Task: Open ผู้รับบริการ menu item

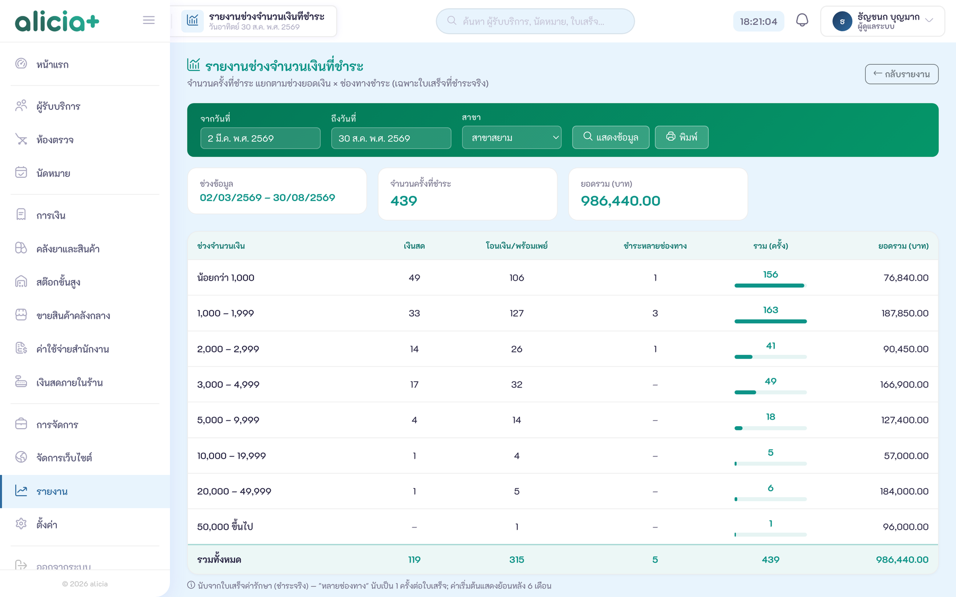Action: click(x=85, y=106)
